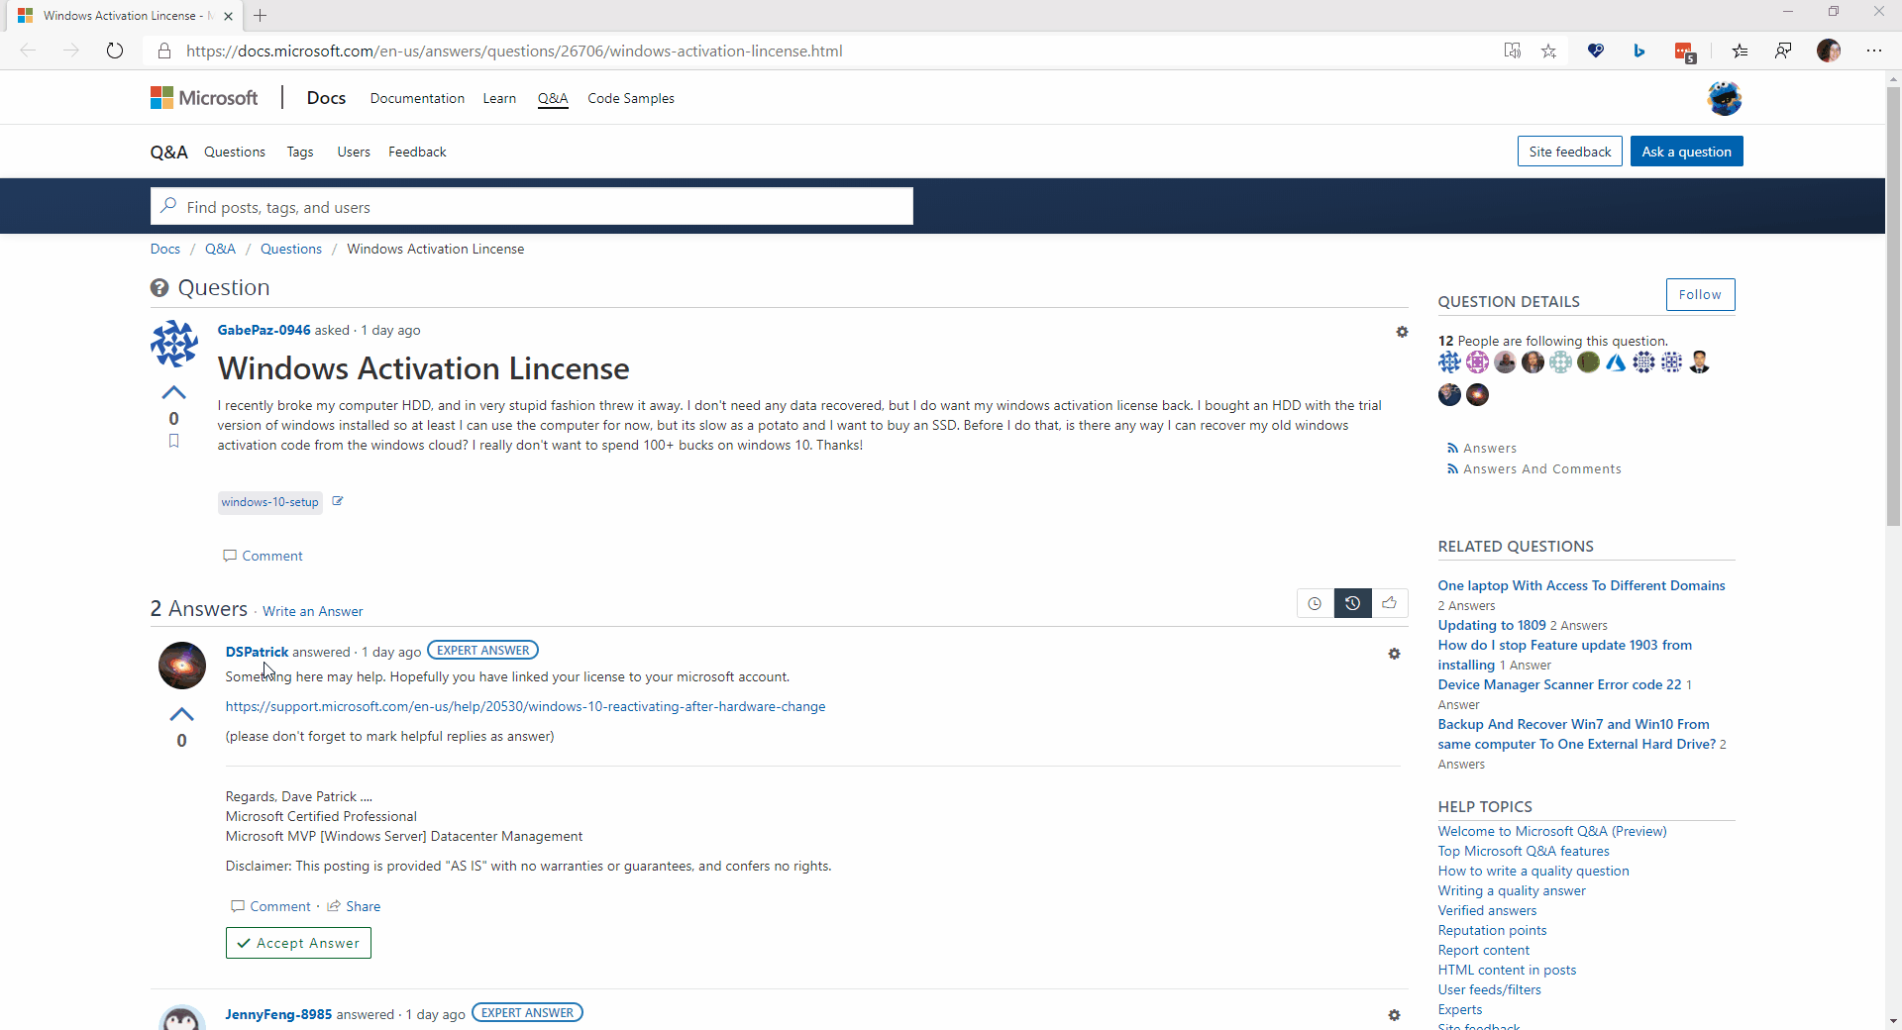This screenshot has height=1030, width=1902.
Task: Click the Bing extension icon
Action: 1639,51
